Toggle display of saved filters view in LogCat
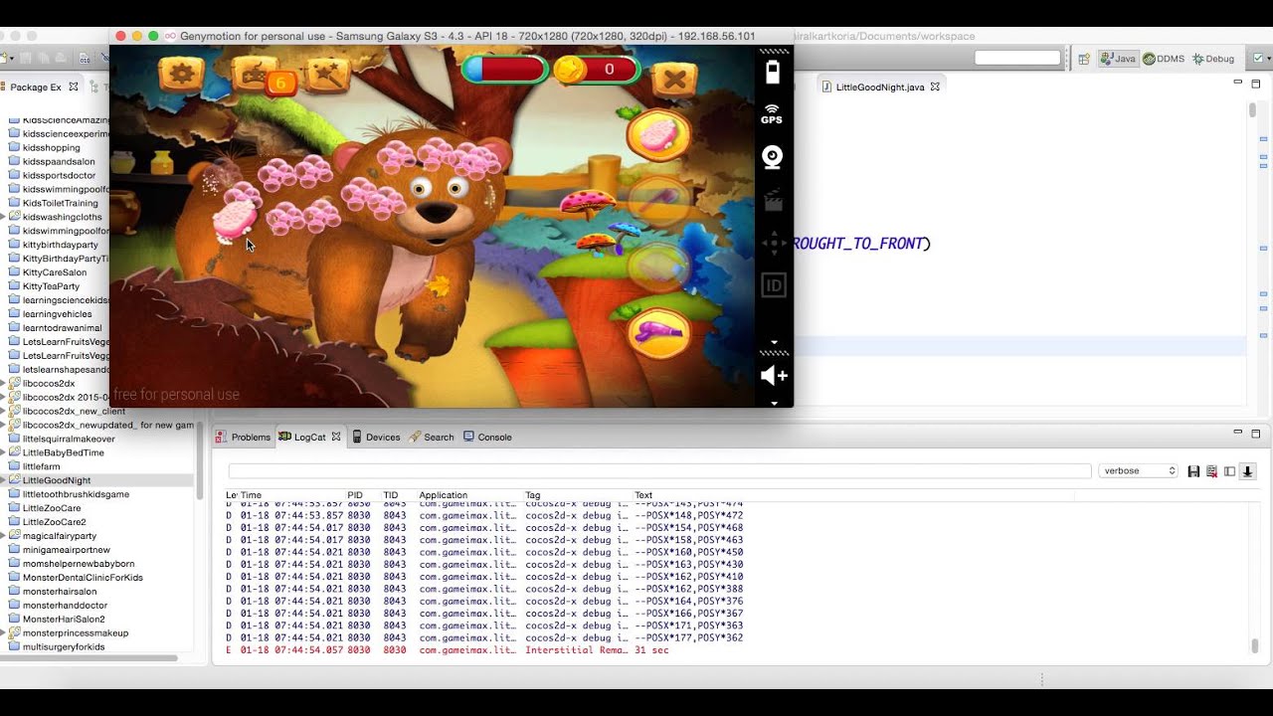 1229,471
